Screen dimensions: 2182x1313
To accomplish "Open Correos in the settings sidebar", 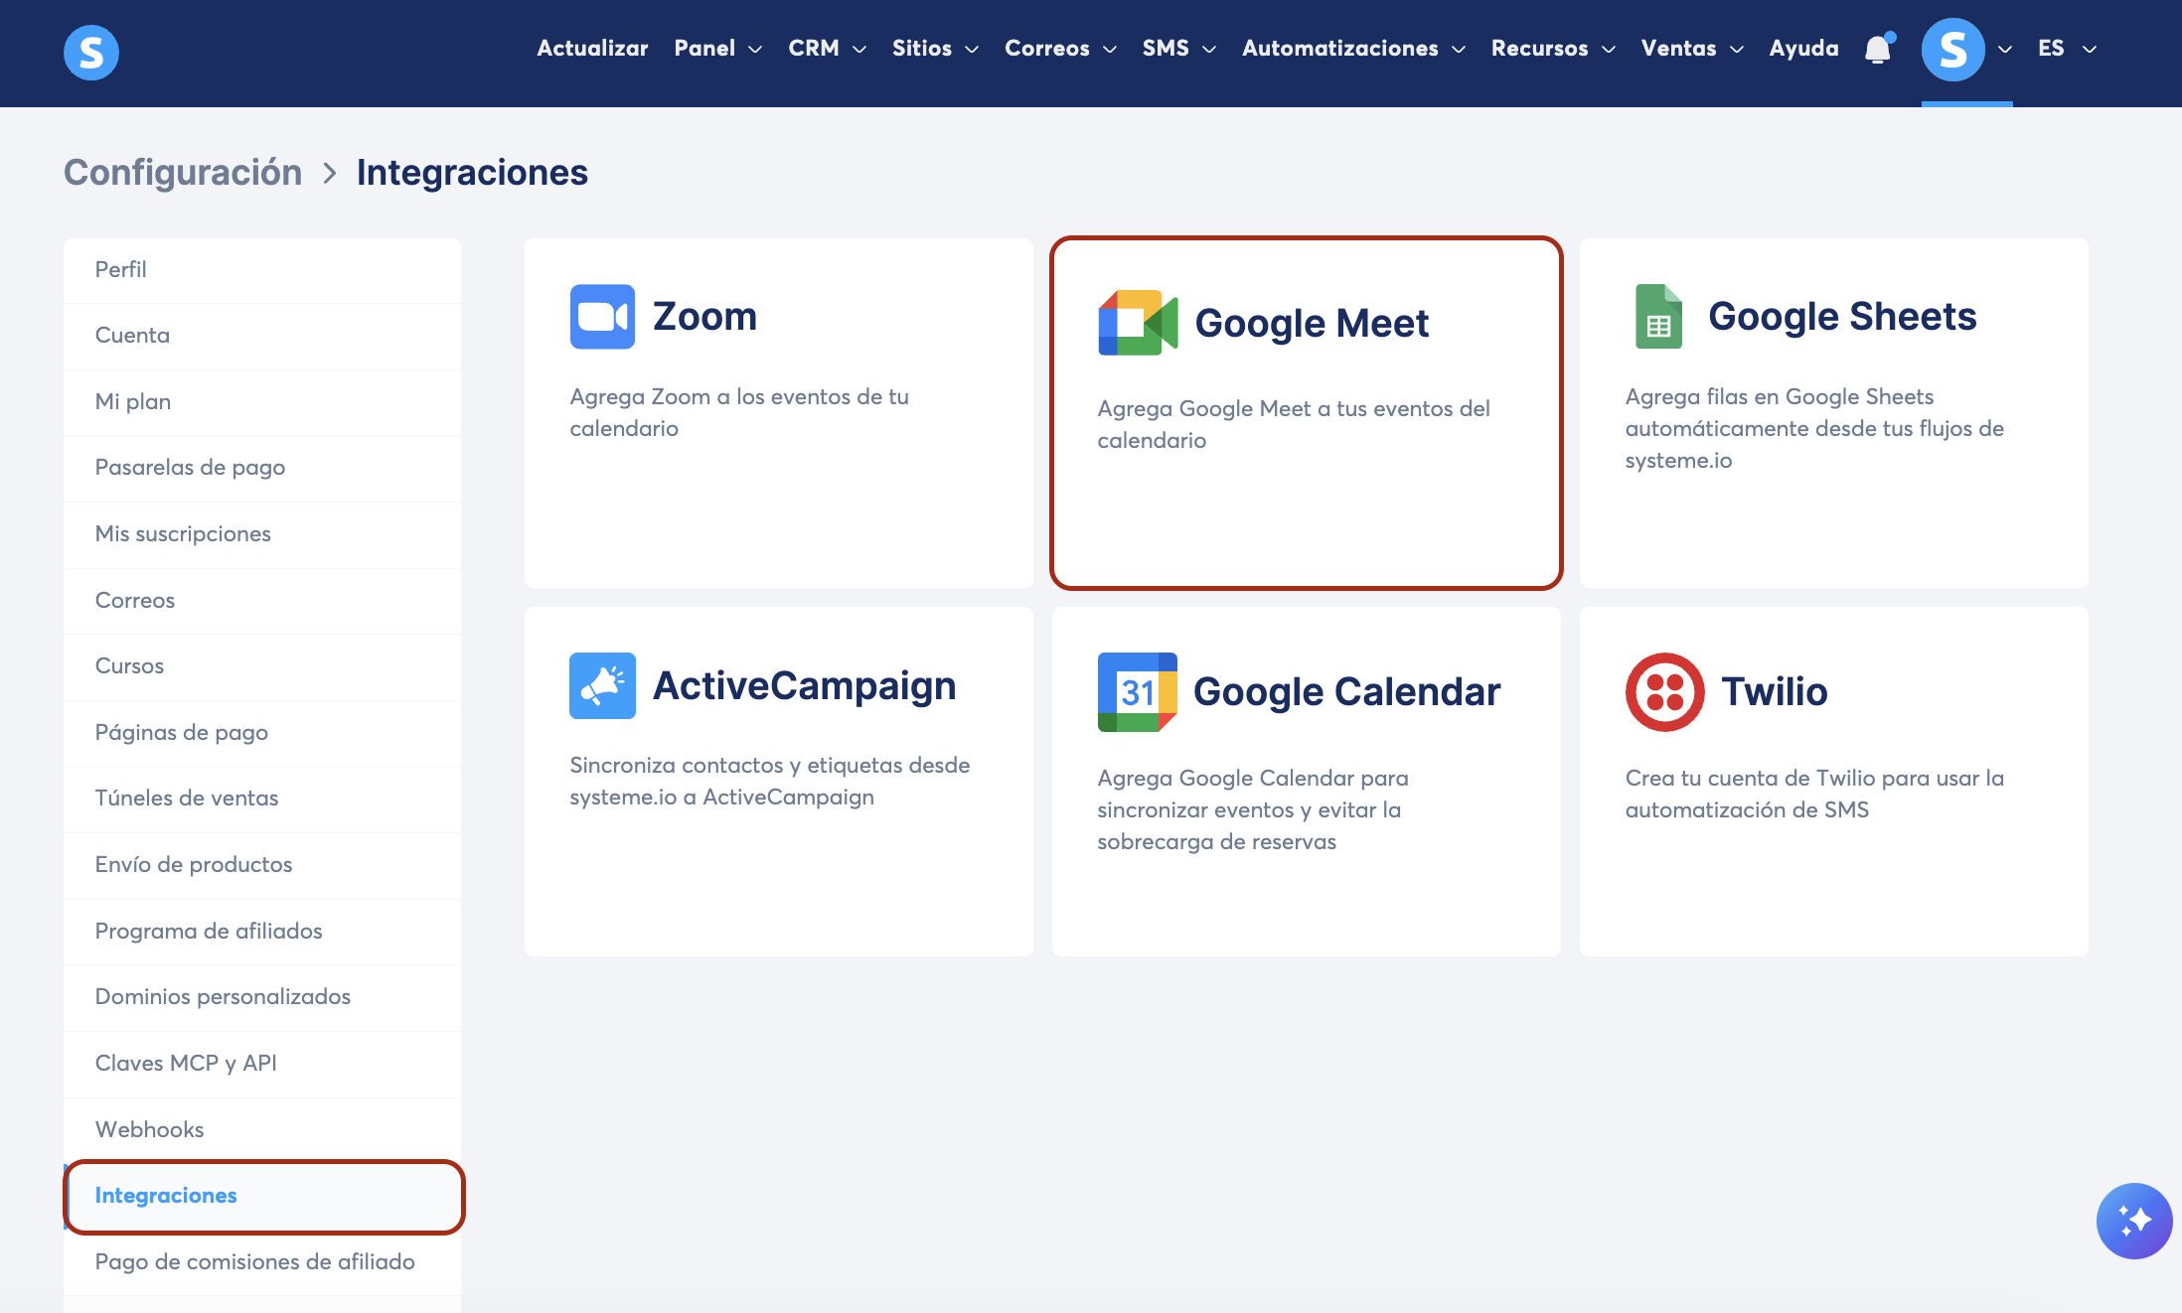I will pyautogui.click(x=262, y=601).
